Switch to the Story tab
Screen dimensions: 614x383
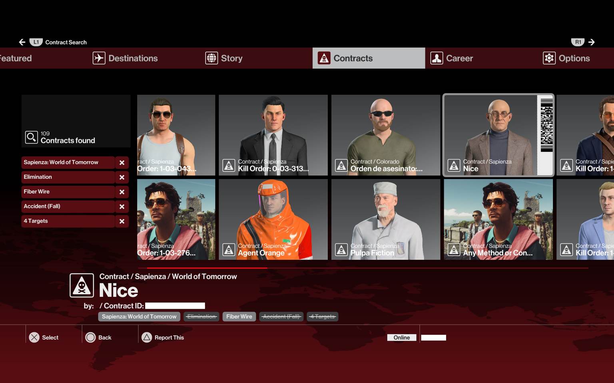(224, 58)
